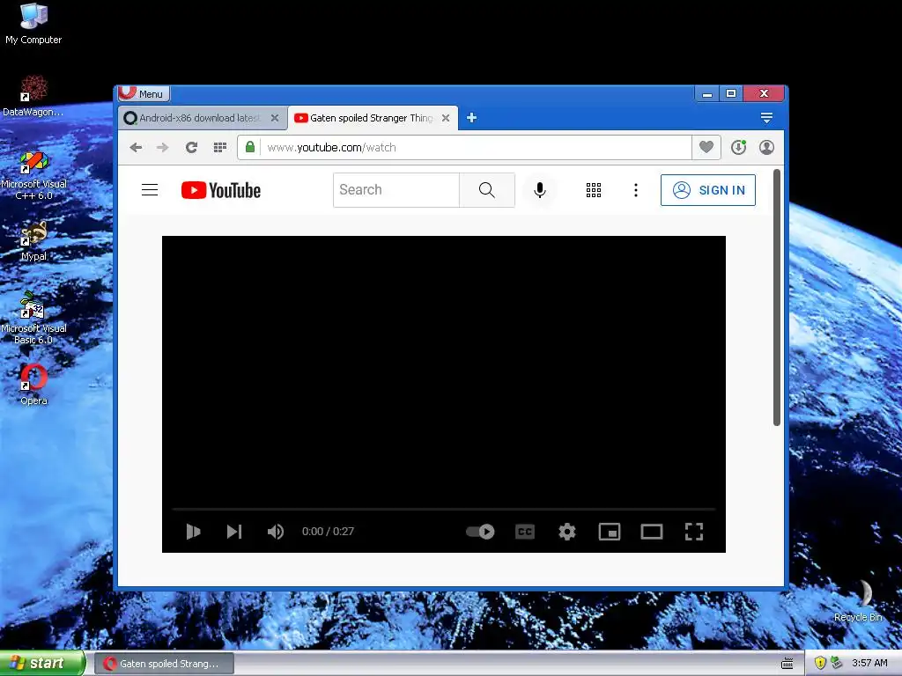Click Gaten spoiled Strang... taskbar button
The image size is (902, 676).
pyautogui.click(x=165, y=664)
